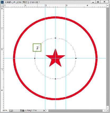The width and height of the screenshot is (110, 113).
Task: Open the status bar info arrow menu
Action: 44,111
